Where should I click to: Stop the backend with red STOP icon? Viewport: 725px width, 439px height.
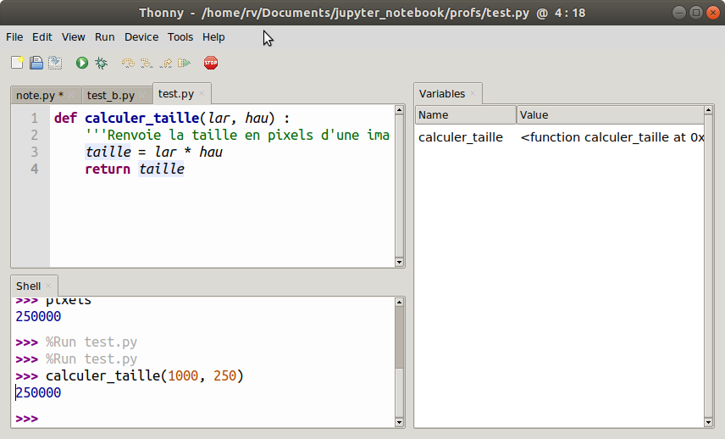pyautogui.click(x=211, y=63)
